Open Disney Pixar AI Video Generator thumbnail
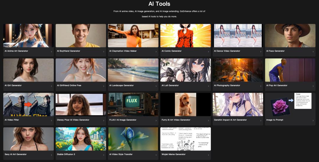Screen dimensions: 319x162 pyautogui.click(x=81, y=104)
